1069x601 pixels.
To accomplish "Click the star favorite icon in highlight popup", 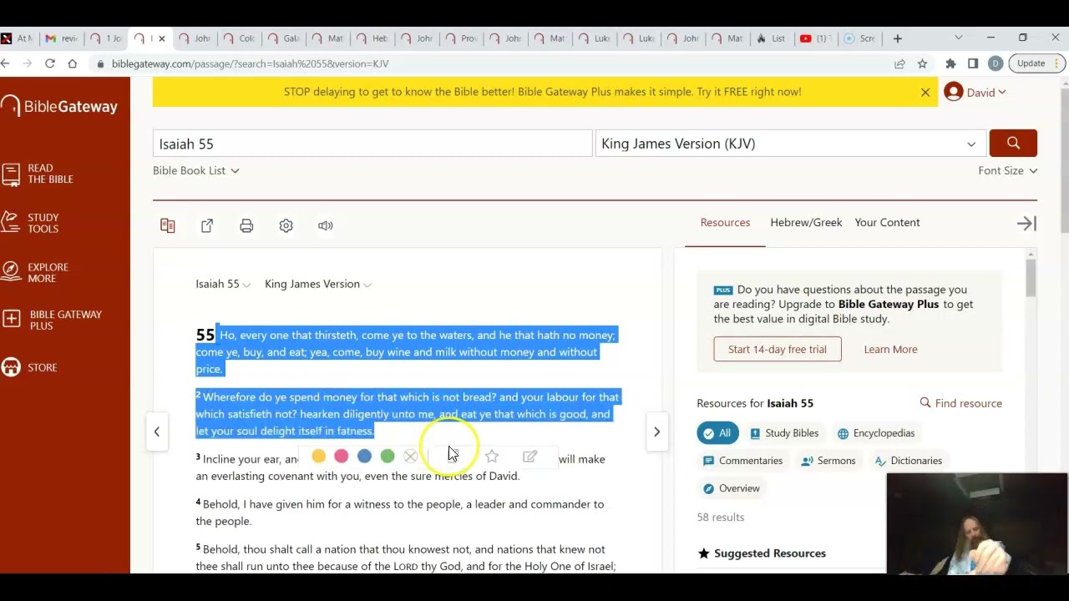I will click(492, 456).
